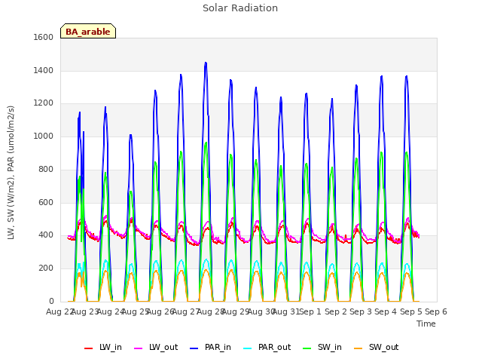Click the Sep 2 x-axis tick label
The height and width of the screenshot is (362, 482).
[336, 311]
